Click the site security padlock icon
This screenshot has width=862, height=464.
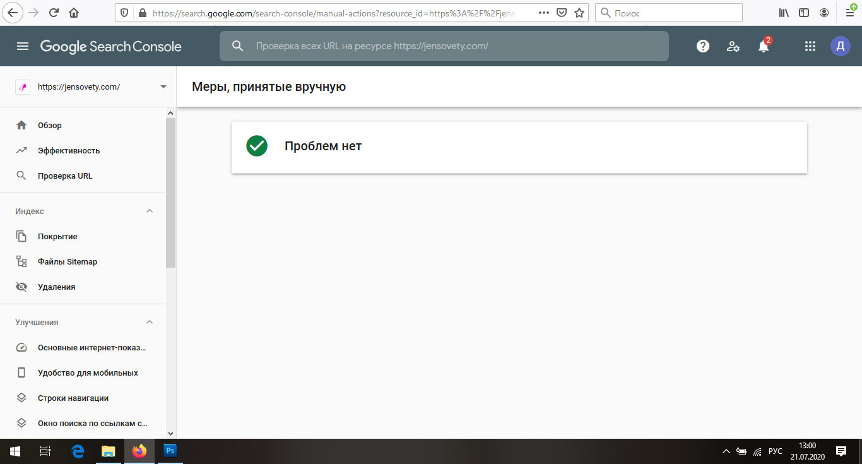pyautogui.click(x=141, y=13)
